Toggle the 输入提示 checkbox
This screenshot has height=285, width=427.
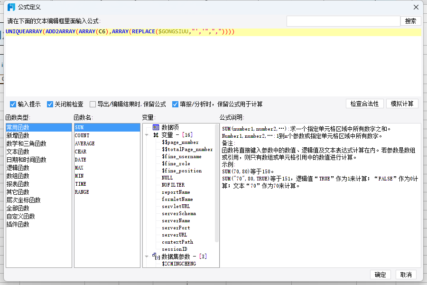point(13,104)
